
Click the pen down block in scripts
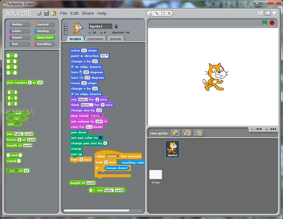pos(79,132)
